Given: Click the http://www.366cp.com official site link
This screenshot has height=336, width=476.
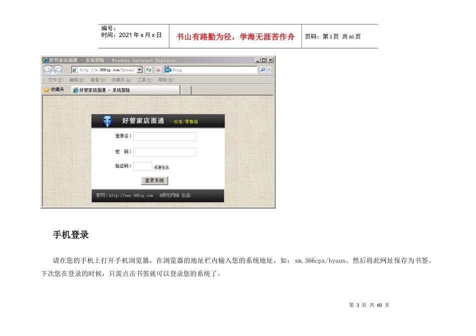Looking at the screenshot, I should [131, 195].
